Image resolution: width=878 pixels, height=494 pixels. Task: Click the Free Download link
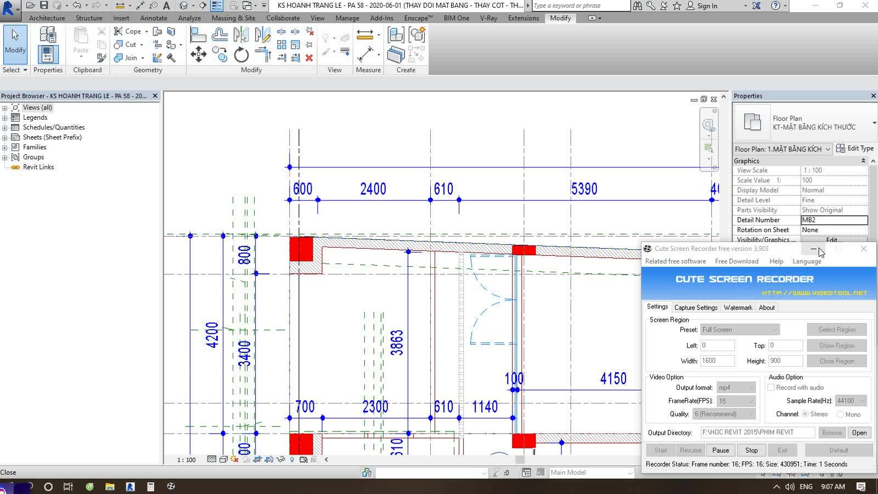point(736,261)
